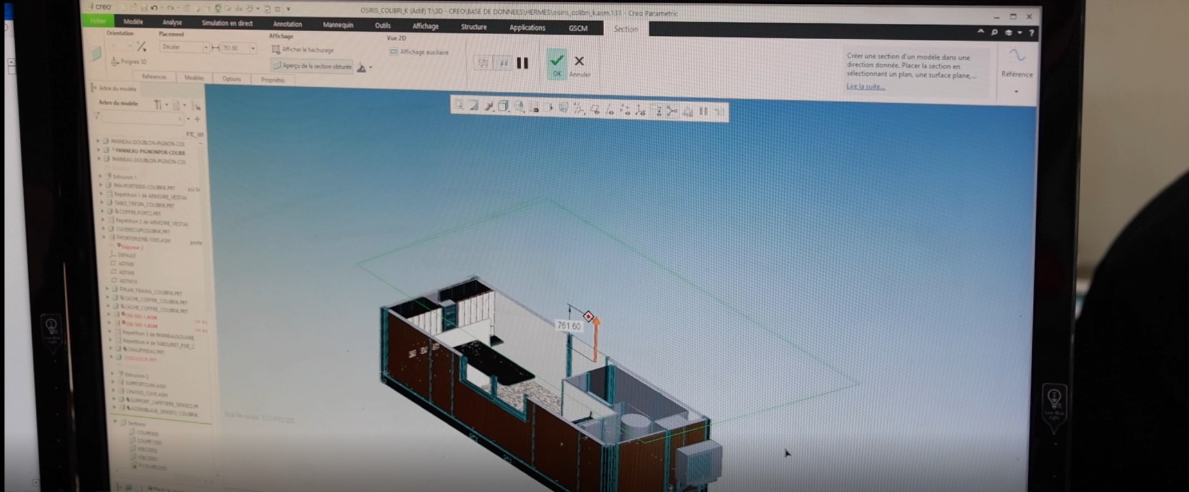Image resolution: width=1189 pixels, height=492 pixels.
Task: Toggle Afficher le hachurage option
Action: point(302,49)
